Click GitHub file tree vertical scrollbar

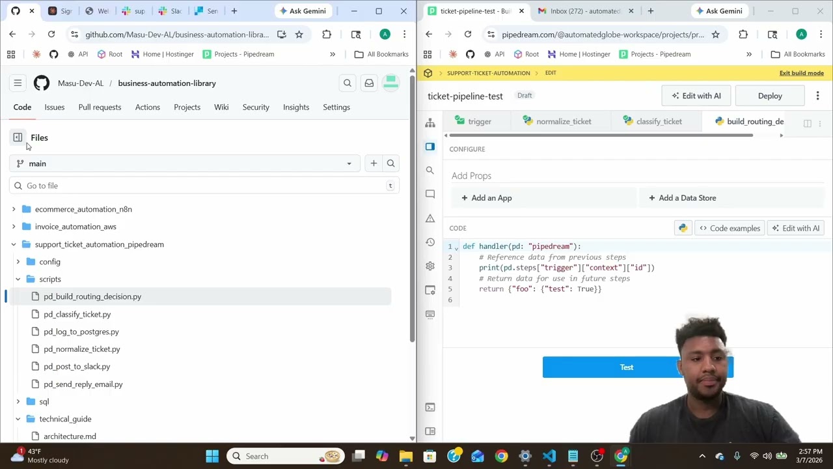point(412,208)
